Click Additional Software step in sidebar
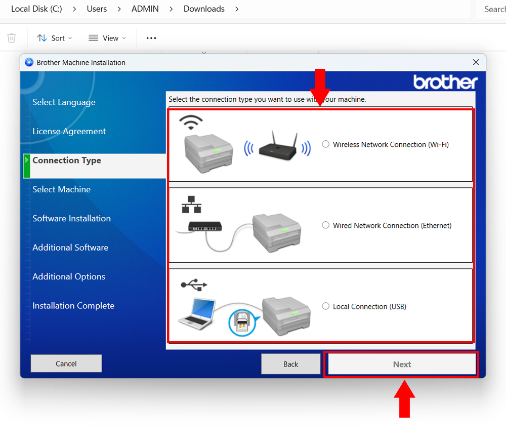Viewport: 506px width, 447px height. (70, 248)
